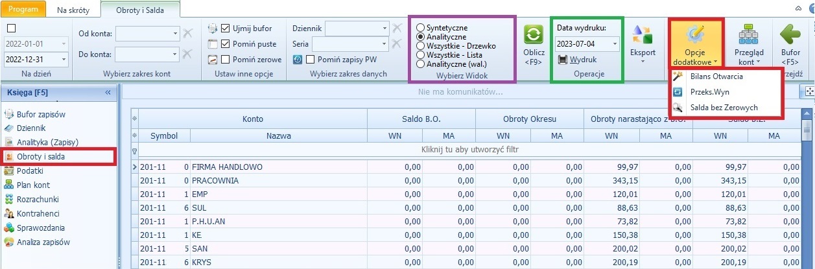The height and width of the screenshot is (269, 815).
Task: Open the 2022-01-01 start date dropdown
Action: coord(64,44)
